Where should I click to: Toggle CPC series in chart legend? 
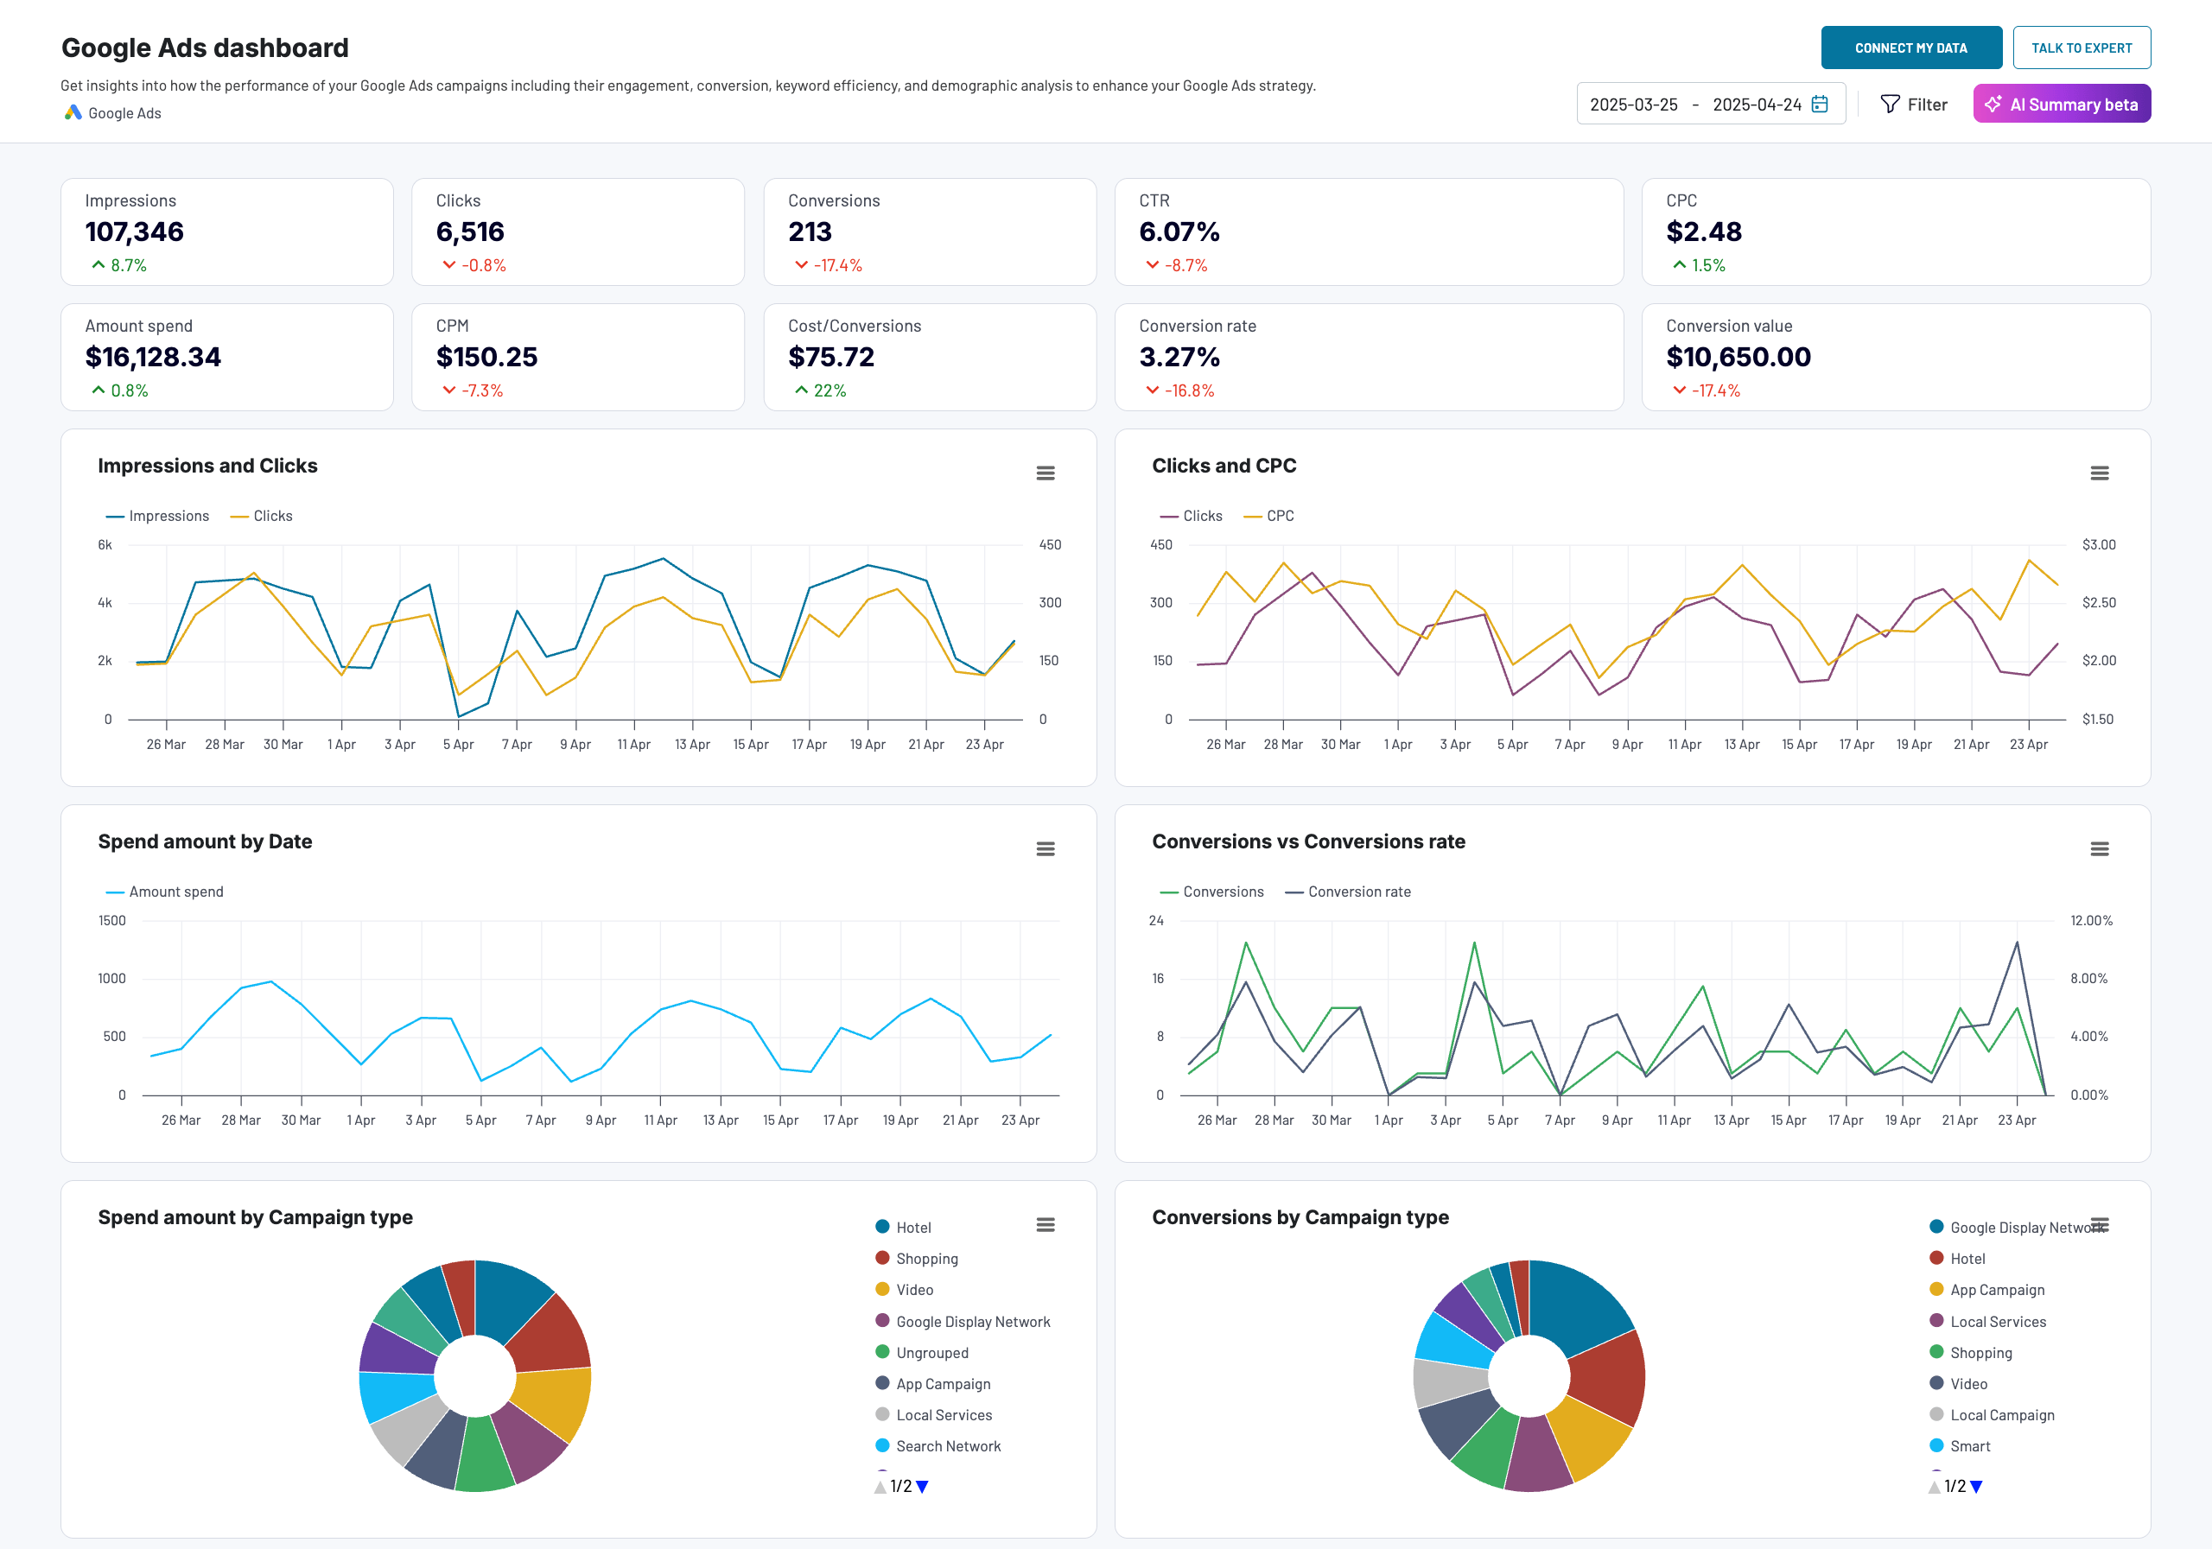tap(1268, 517)
